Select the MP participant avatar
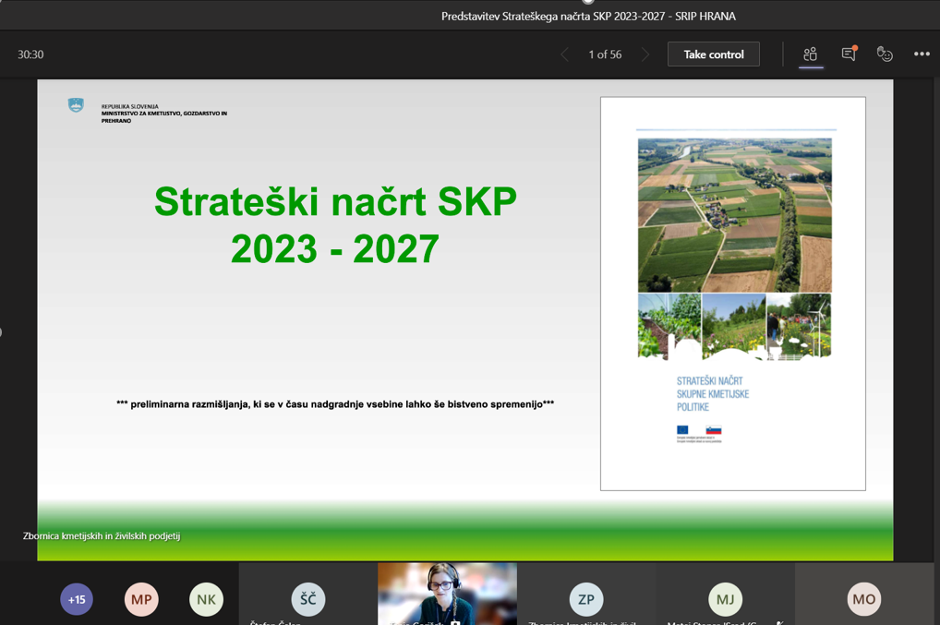The image size is (940, 625). click(141, 599)
